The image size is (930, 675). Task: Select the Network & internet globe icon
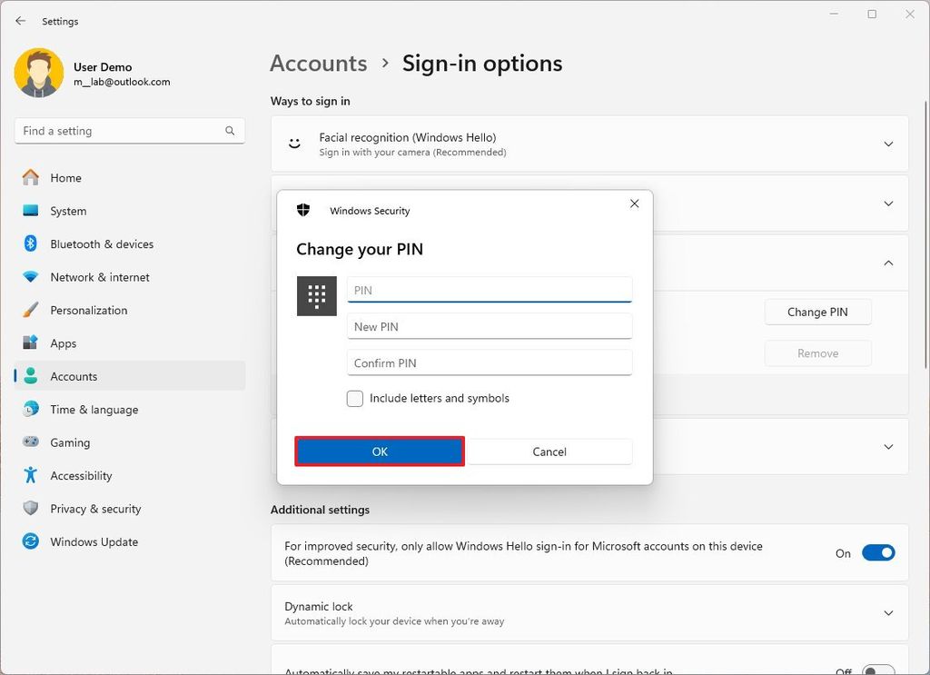click(x=31, y=277)
